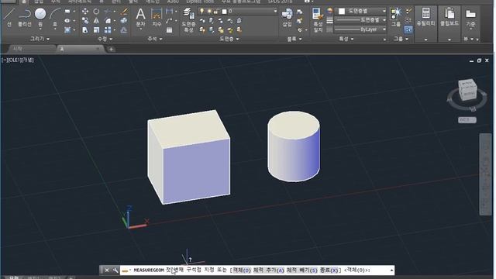Activate the Copy tool
Viewport: 496px width, 279px height.
85,21
